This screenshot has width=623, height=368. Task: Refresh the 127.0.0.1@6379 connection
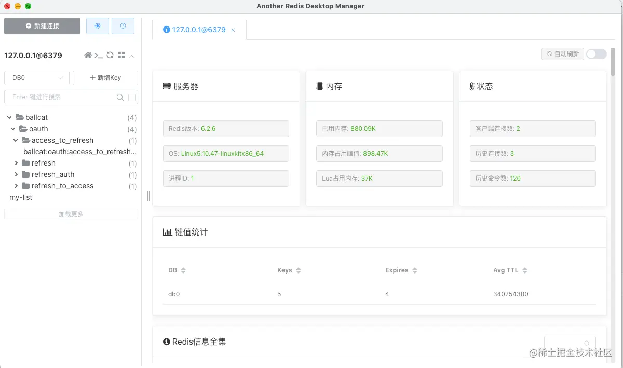coord(110,55)
